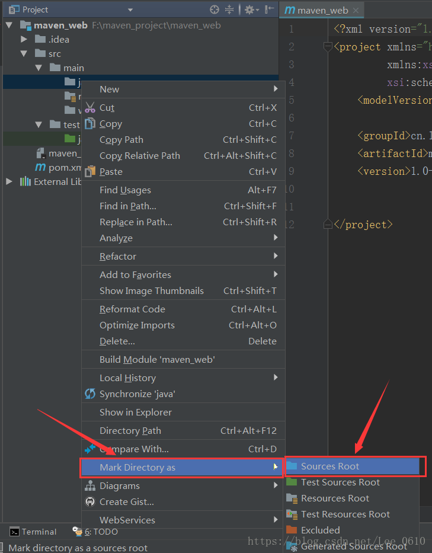Close the maven_web editor tab
Viewport: 432px width, 553px height.
click(356, 11)
